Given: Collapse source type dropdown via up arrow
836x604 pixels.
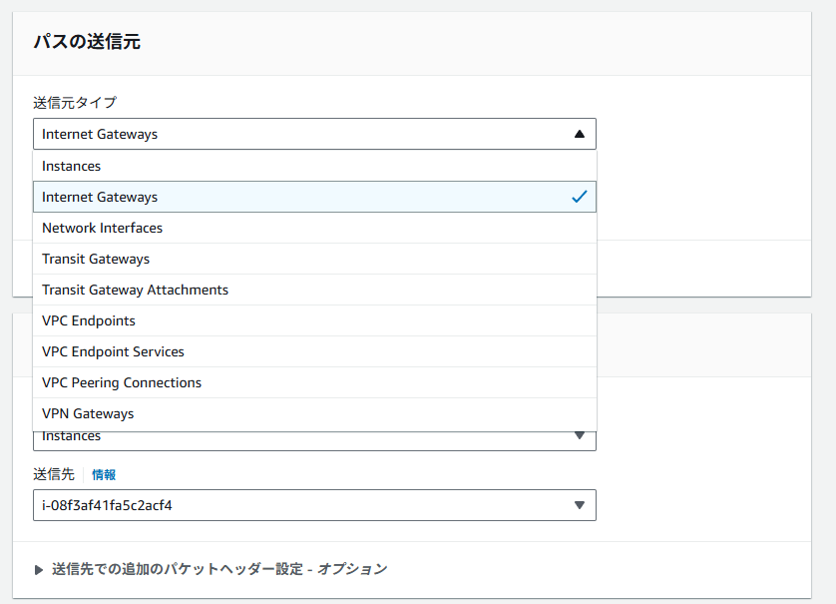Looking at the screenshot, I should [x=579, y=134].
